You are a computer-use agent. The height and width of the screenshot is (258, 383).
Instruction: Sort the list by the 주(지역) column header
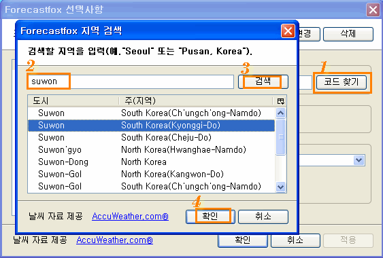[x=196, y=100]
